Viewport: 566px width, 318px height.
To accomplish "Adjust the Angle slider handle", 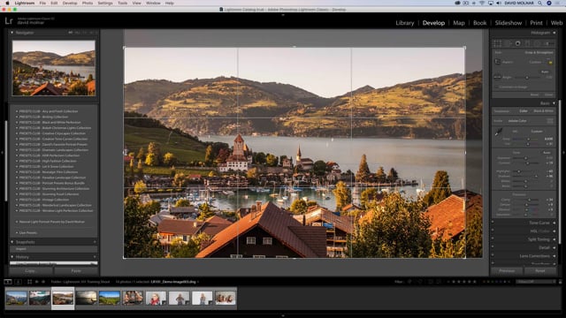I will [x=527, y=78].
